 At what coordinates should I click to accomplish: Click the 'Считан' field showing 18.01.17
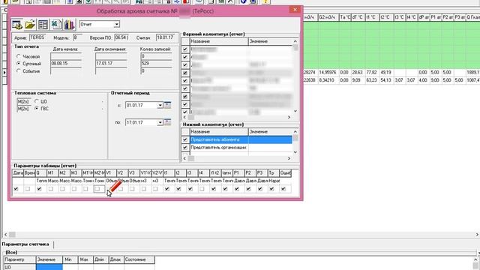tap(166, 37)
